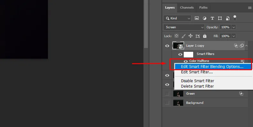Click the Opacity 100% field
This screenshot has height=127, width=253.
[x=226, y=27]
